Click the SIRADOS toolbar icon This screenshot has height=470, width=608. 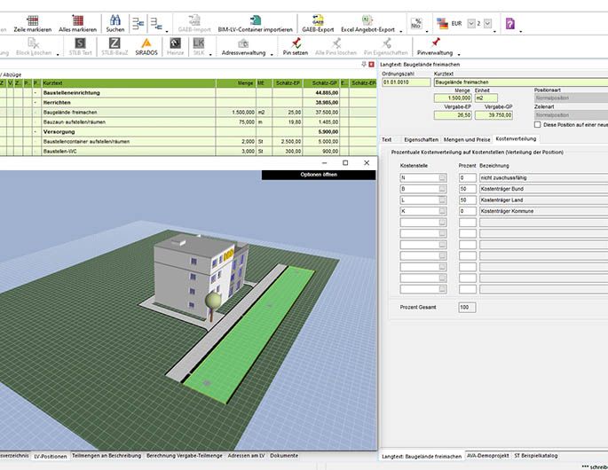146,45
